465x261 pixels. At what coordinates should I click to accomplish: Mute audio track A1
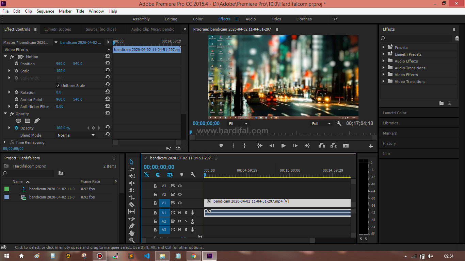pos(179,213)
